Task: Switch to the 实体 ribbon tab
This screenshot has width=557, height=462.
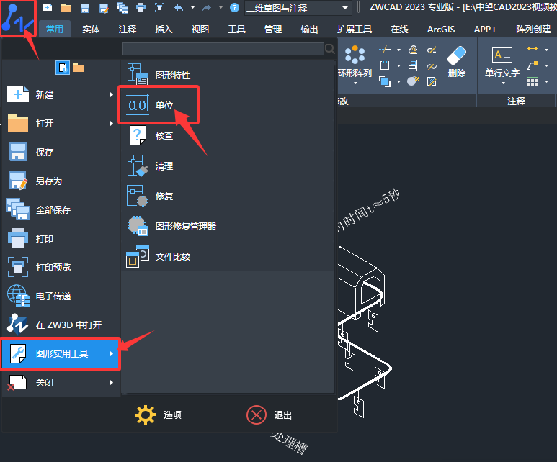Action: [x=91, y=29]
